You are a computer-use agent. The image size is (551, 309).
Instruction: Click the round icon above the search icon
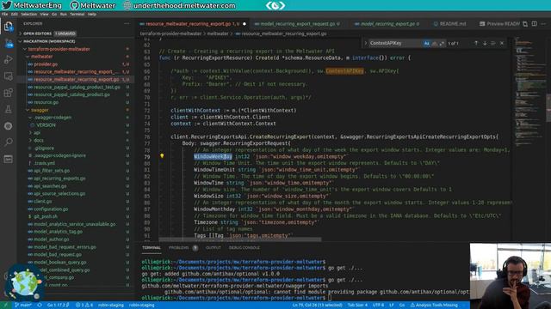(8, 126)
